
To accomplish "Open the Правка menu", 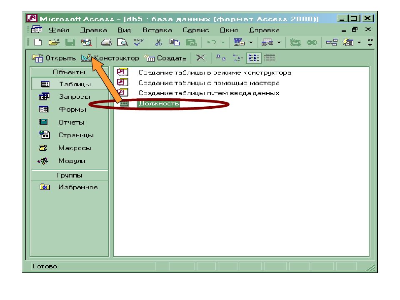I will [x=93, y=30].
